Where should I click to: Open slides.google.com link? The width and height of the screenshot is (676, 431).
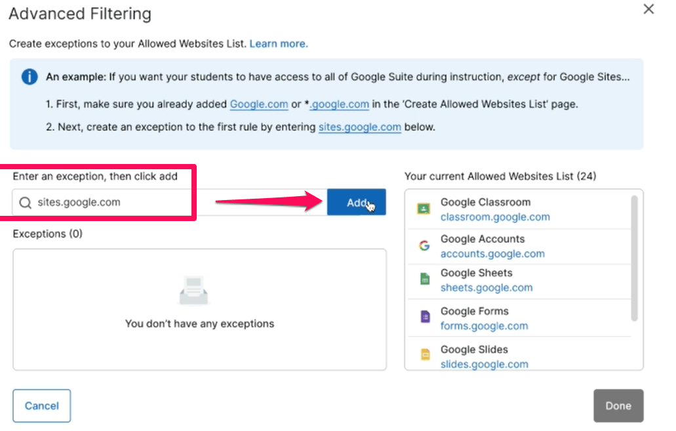point(484,365)
